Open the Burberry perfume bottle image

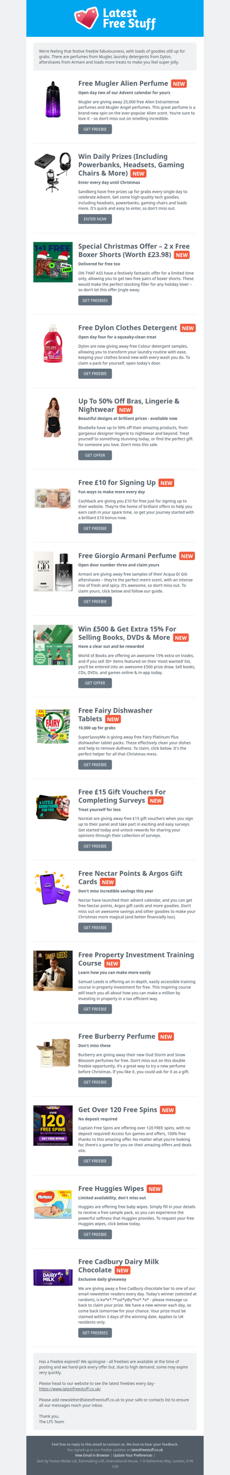pos(53,1052)
